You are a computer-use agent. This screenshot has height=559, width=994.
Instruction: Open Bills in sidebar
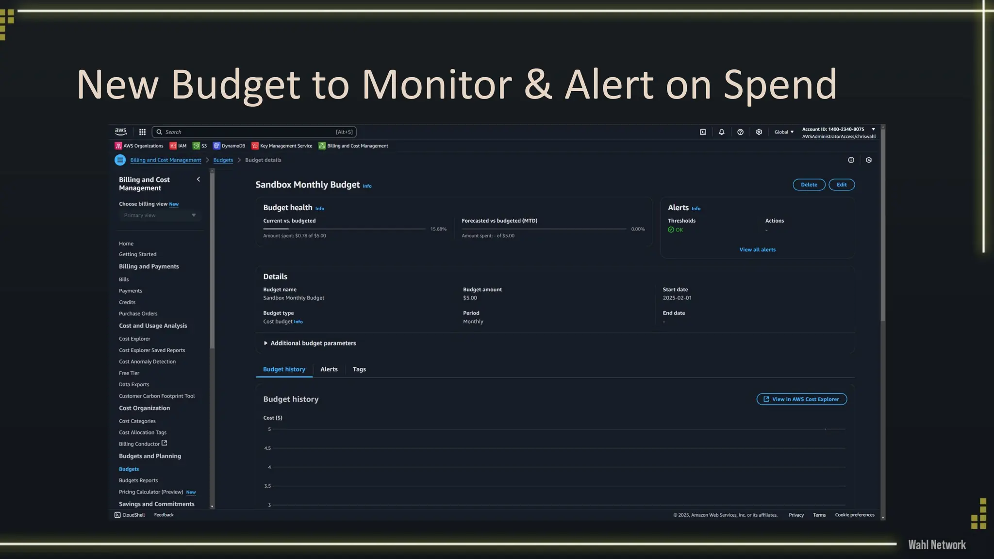(124, 279)
